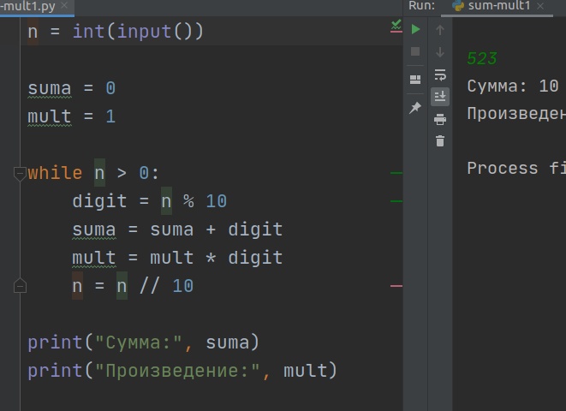Click the up-arrow stack trace icon
The image size is (566, 411).
439,30
